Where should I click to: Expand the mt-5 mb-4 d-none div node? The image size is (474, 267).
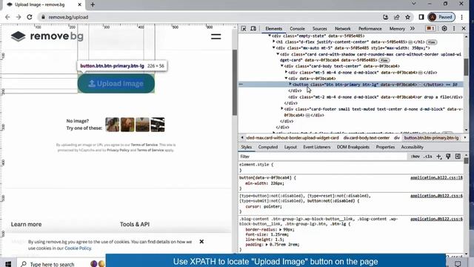click(x=286, y=73)
